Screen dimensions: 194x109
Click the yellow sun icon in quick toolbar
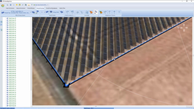(17, 5)
